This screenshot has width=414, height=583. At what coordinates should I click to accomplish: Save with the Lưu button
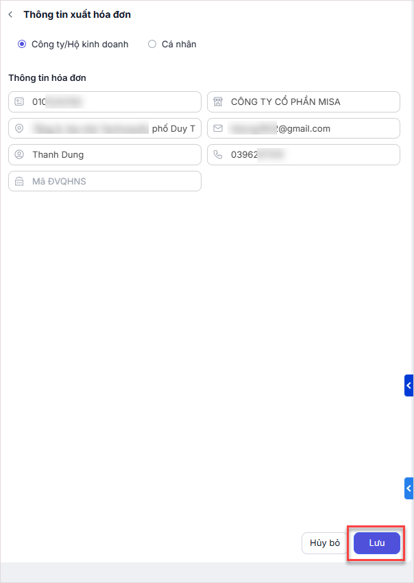(376, 543)
